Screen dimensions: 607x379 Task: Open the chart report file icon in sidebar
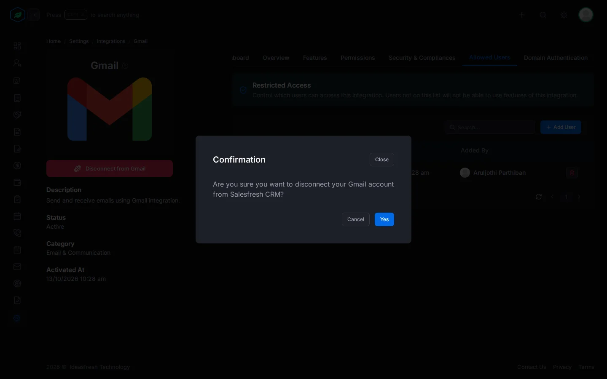pos(17,300)
